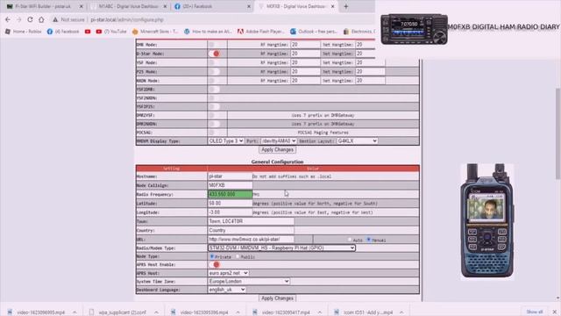Open the System Time Zone dropdown

click(x=249, y=281)
